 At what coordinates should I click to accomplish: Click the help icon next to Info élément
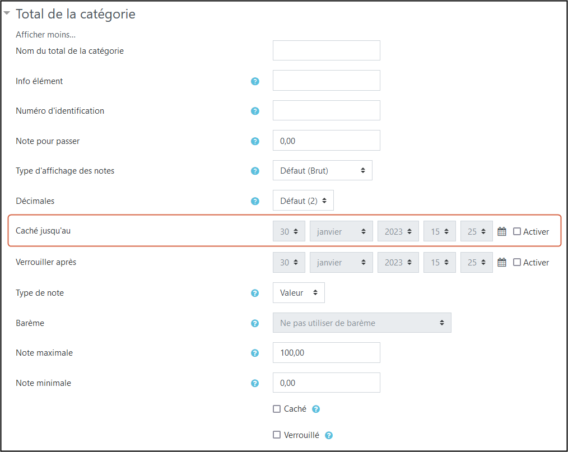click(255, 81)
